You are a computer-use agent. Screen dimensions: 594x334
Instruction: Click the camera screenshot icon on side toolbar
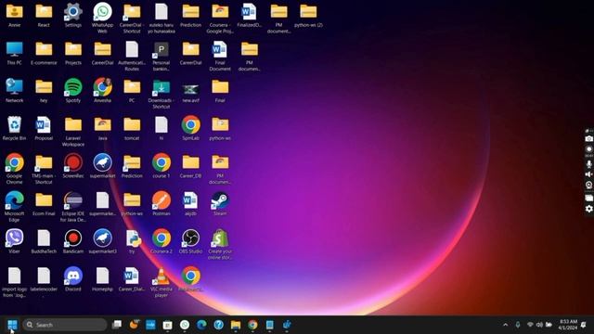(588, 139)
